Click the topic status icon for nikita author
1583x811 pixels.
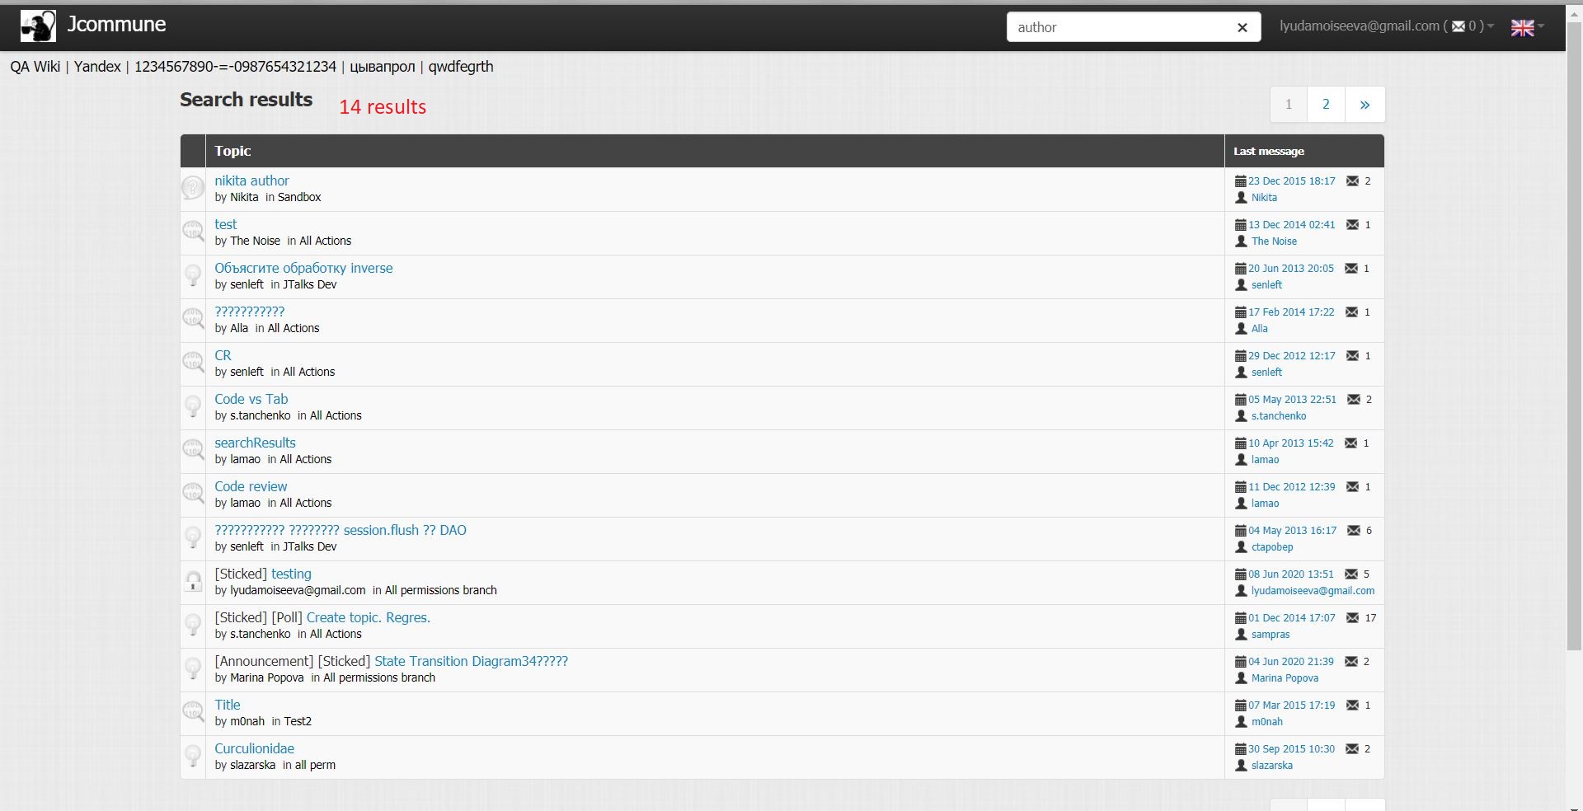193,188
